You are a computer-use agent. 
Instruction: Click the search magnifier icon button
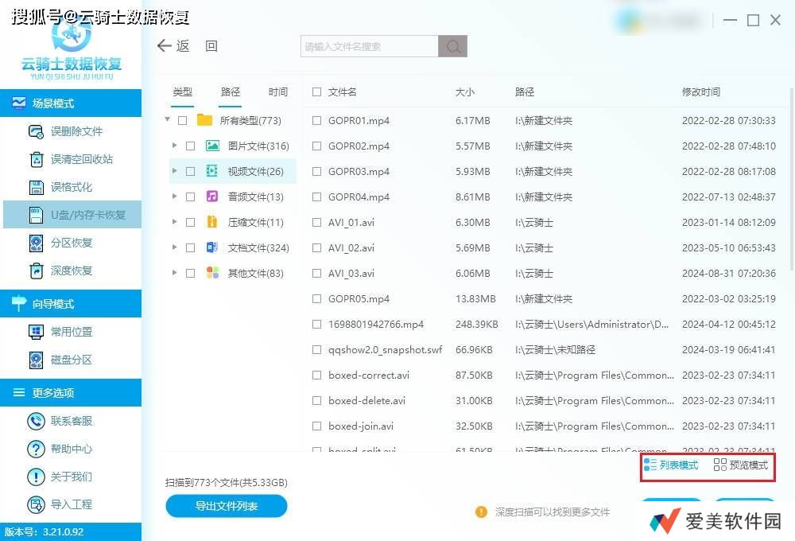click(x=452, y=47)
